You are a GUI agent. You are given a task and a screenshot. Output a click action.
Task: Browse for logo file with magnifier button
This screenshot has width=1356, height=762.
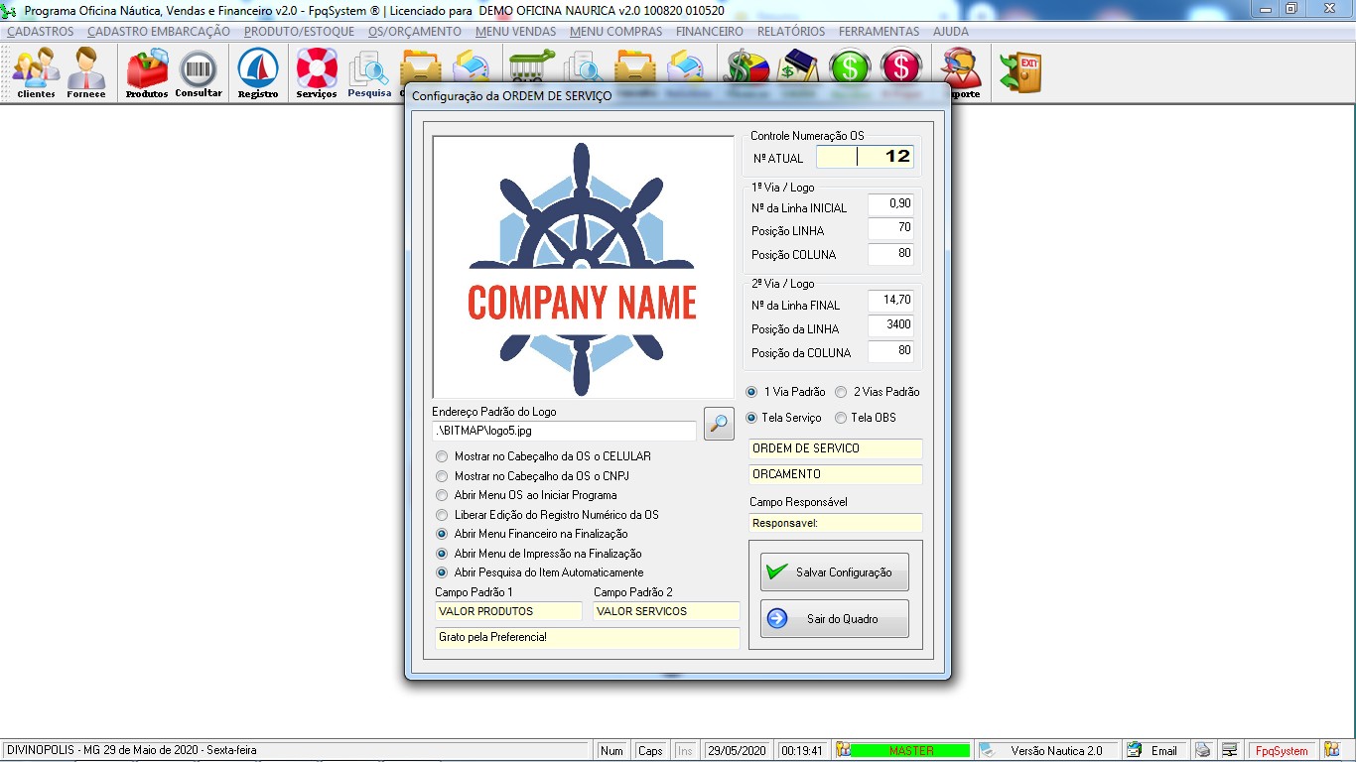coord(719,424)
